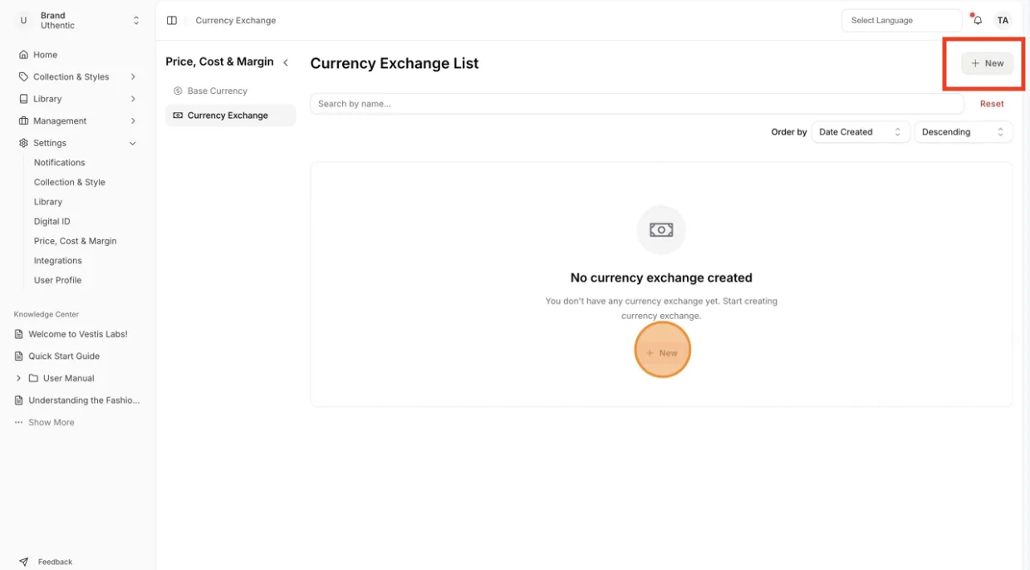The height and width of the screenshot is (570, 1030).
Task: Expand the Management submenu chevron
Action: (133, 120)
